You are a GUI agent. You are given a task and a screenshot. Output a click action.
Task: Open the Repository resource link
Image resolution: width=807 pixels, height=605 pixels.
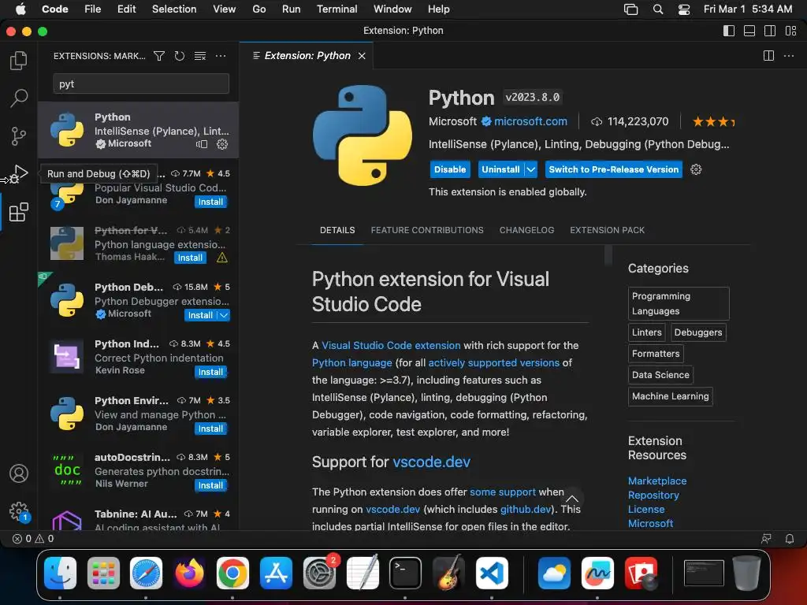(x=653, y=495)
